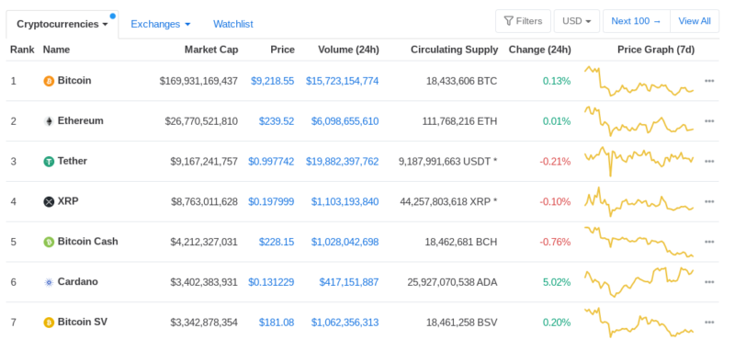This screenshot has width=735, height=340.
Task: Open XRP 7-day price graph
Action: click(x=639, y=202)
